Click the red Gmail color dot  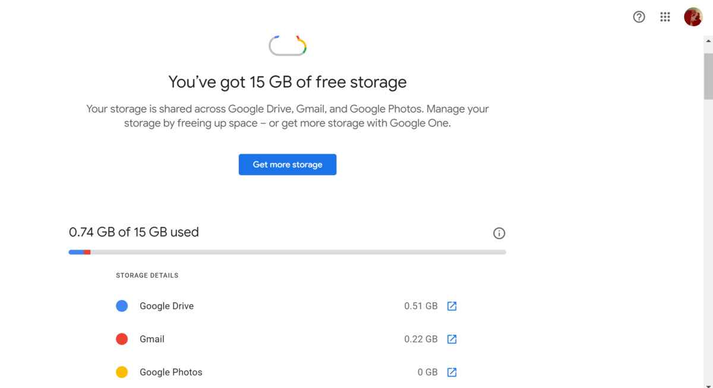pos(122,339)
